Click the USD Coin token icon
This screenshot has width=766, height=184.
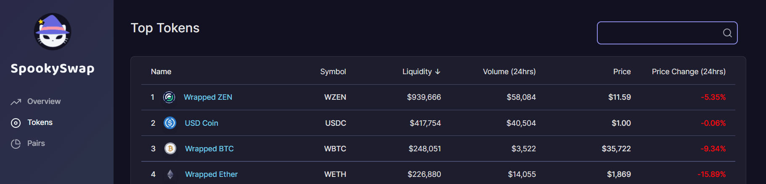coord(170,123)
